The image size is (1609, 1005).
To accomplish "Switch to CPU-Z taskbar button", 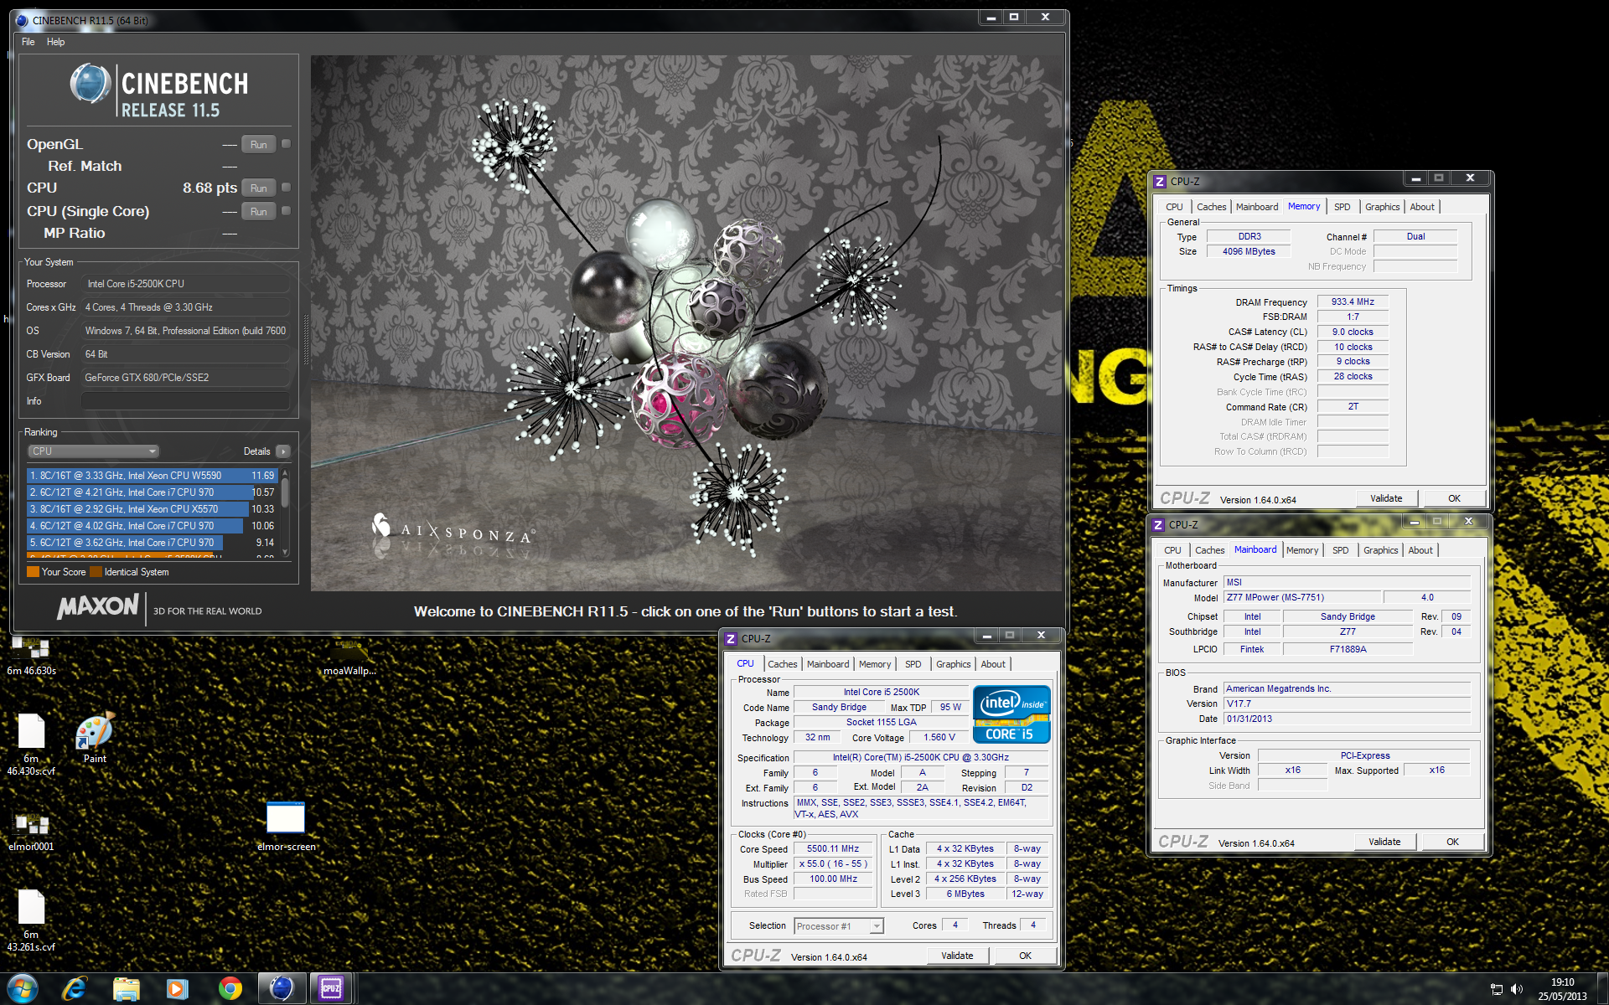I will pyautogui.click(x=332, y=988).
